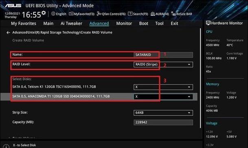The height and width of the screenshot is (148, 248).
Task: Click the memory voltage value 1.200 V
Action: point(232,97)
